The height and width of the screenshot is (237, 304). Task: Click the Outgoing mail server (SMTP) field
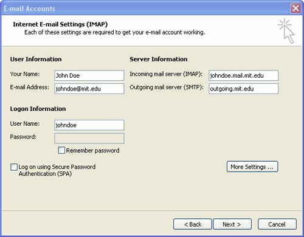244,89
